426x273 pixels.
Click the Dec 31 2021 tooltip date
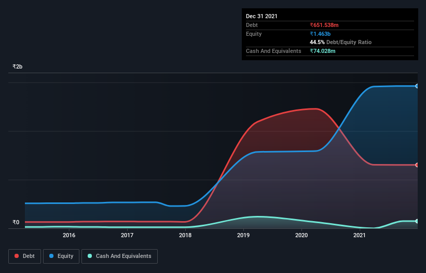pyautogui.click(x=262, y=16)
